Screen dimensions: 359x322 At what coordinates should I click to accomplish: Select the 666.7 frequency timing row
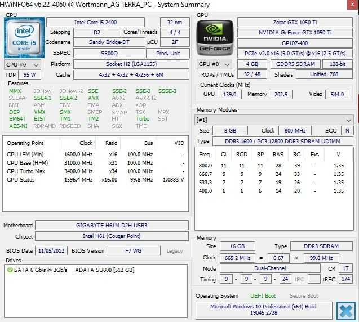[x=274, y=174]
